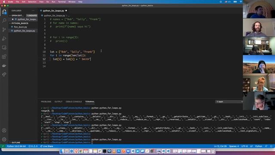Open Chrome from the dock
The height and width of the screenshot is (155, 275).
coord(81,151)
